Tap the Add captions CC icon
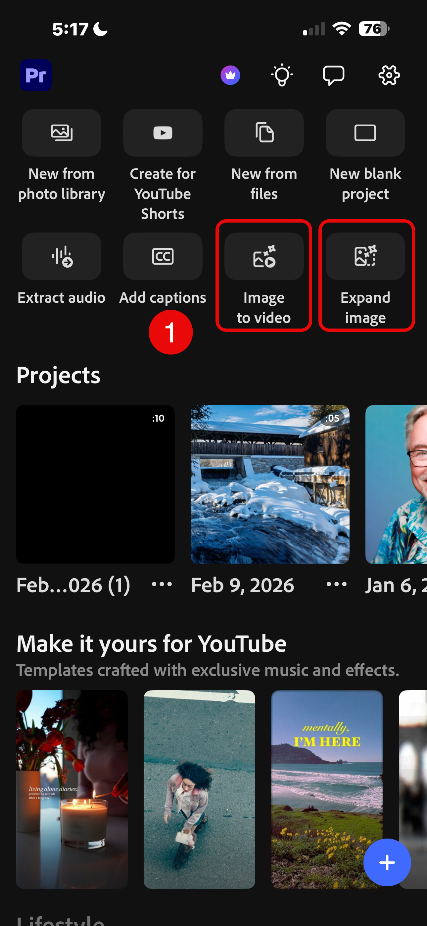 163,257
